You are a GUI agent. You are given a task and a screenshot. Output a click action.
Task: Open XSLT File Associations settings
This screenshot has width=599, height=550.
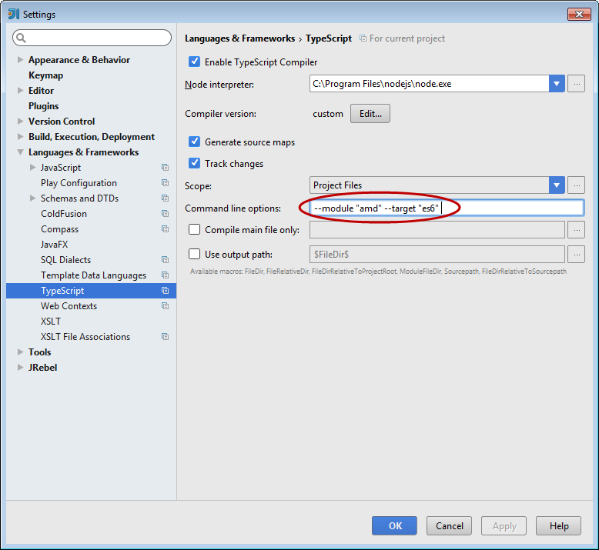pyautogui.click(x=85, y=337)
